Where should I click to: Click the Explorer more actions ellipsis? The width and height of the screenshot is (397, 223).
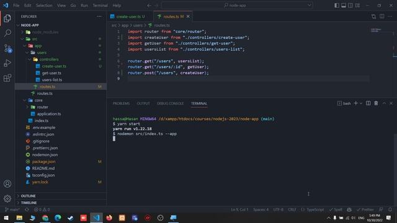[x=99, y=17]
